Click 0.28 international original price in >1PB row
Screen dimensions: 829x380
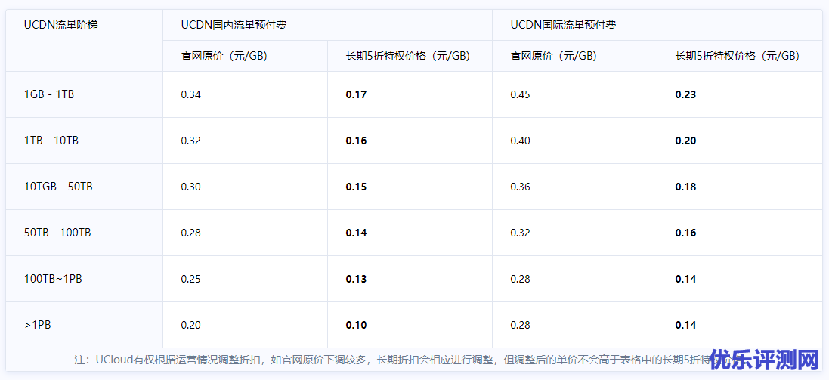pos(520,325)
